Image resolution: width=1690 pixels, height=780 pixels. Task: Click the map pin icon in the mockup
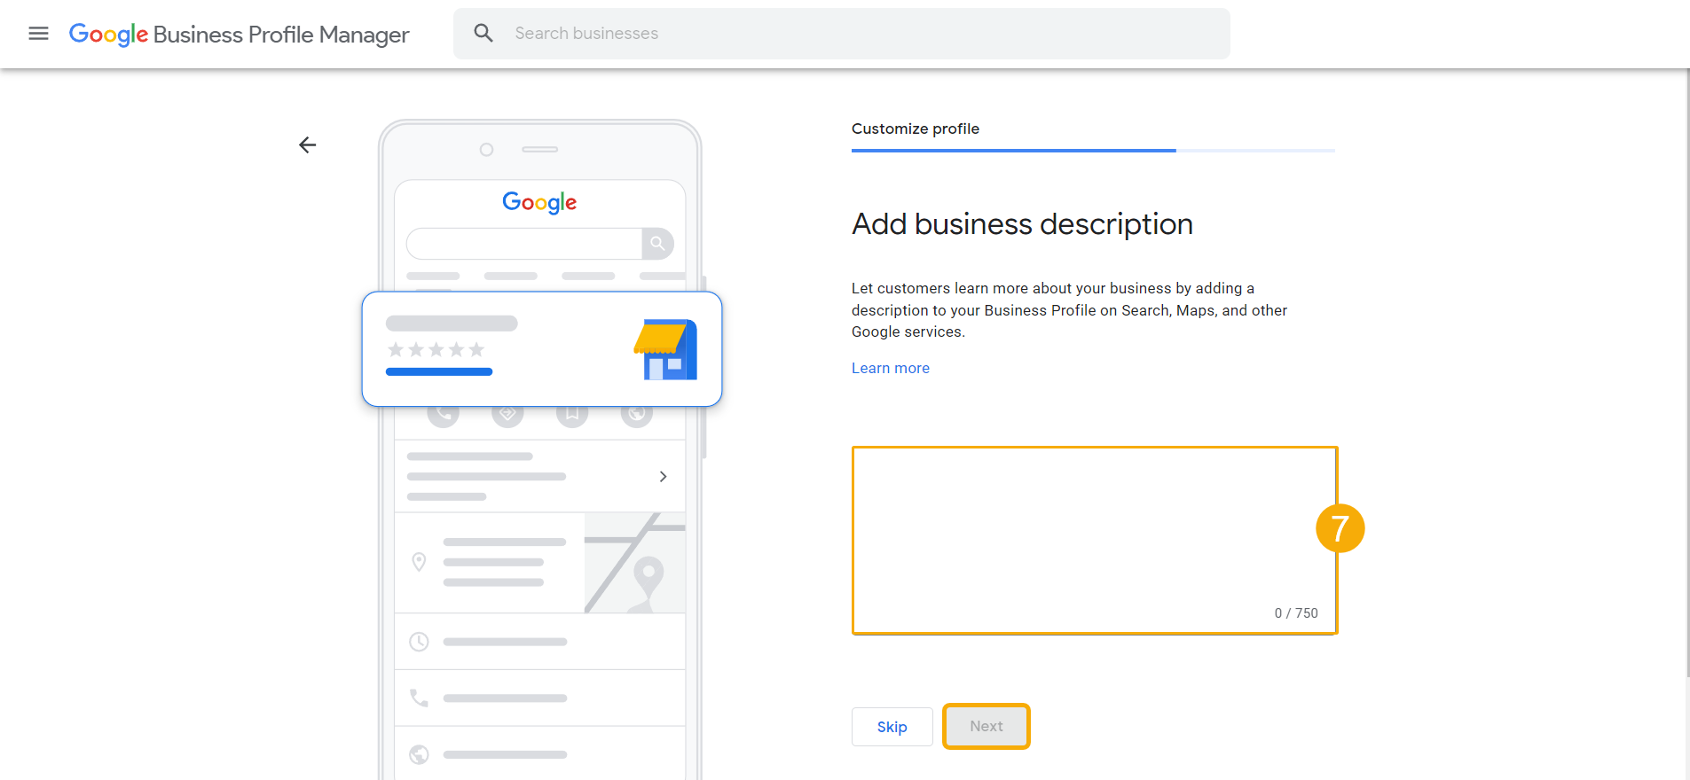tap(419, 562)
